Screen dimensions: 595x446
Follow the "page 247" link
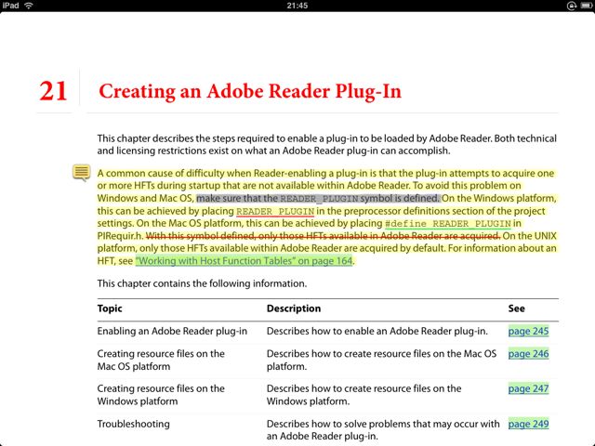tap(528, 388)
